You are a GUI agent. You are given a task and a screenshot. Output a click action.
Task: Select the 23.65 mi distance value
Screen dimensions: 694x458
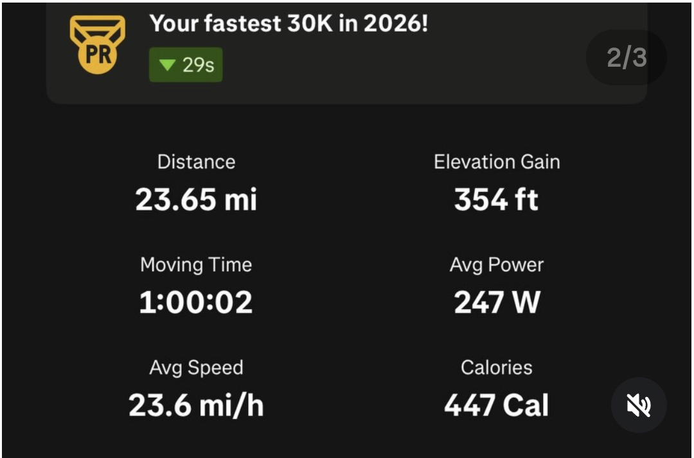tap(196, 199)
